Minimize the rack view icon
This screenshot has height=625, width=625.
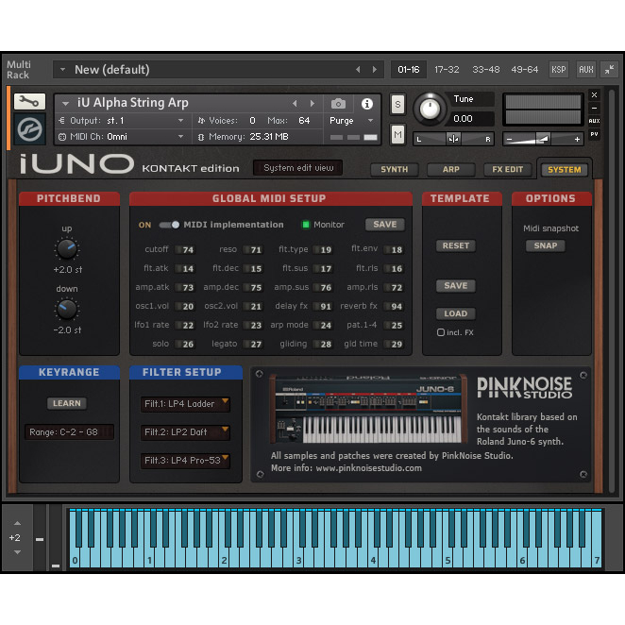609,70
